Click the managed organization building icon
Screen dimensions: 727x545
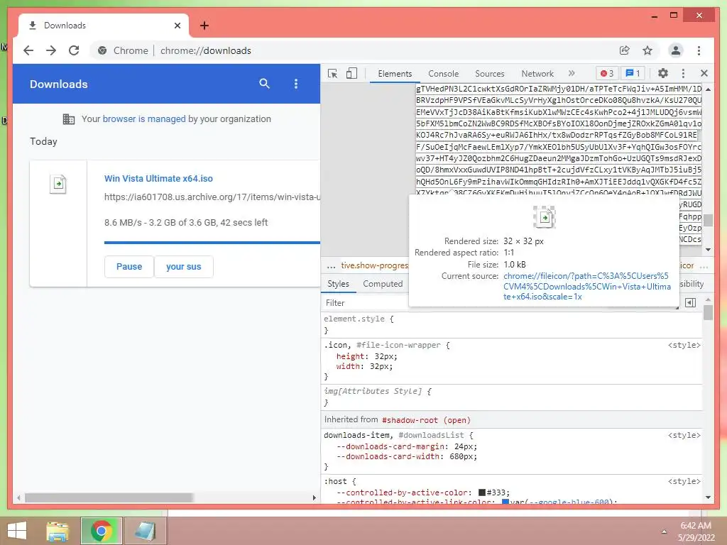(69, 119)
